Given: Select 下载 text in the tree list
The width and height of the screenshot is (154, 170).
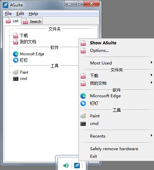Looking at the screenshot, I should (24, 36).
